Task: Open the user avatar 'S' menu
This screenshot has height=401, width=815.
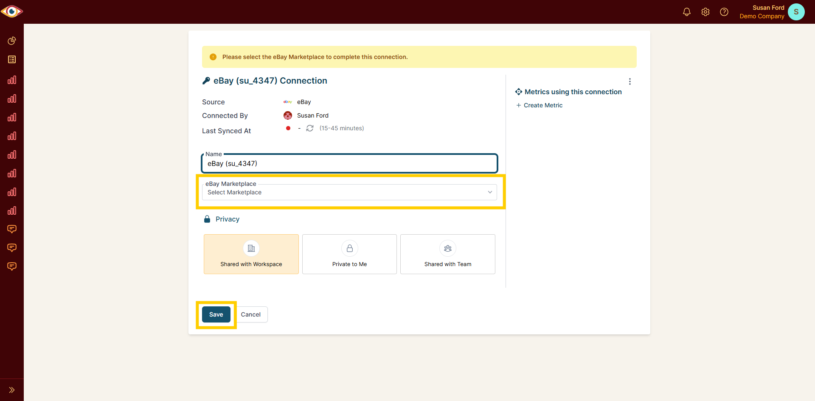Action: 796,12
